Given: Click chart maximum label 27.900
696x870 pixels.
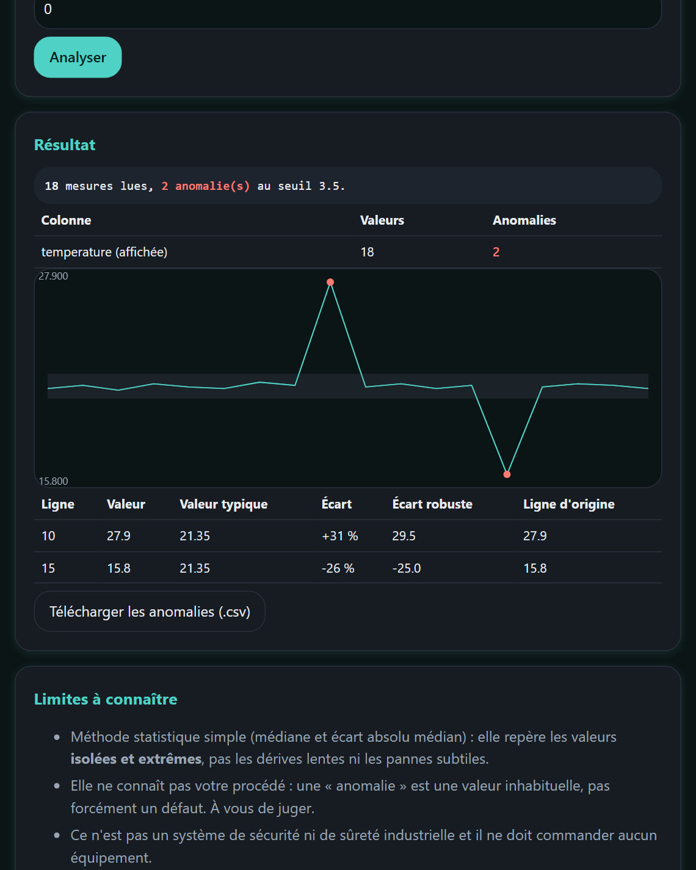Looking at the screenshot, I should pos(53,276).
